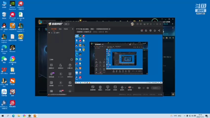
Task: Add a new scene with plus button
Action: pos(73,29)
